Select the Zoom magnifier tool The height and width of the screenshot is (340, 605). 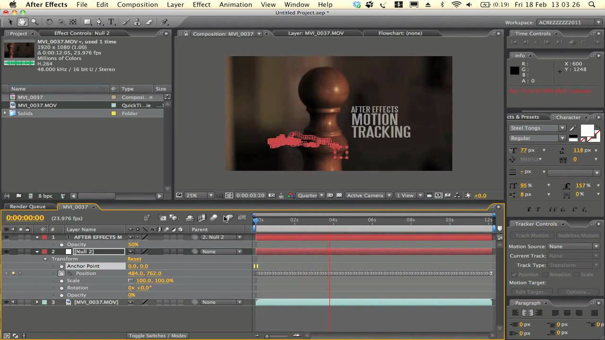[35, 22]
